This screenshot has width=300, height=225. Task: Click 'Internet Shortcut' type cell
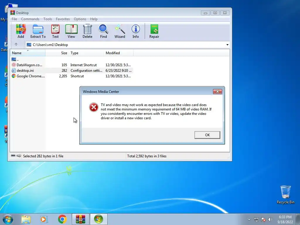click(x=83, y=65)
